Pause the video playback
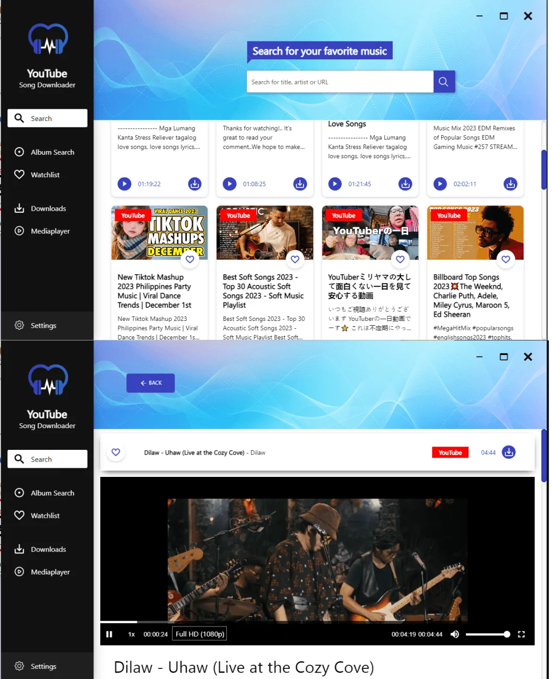552x679 pixels. point(109,634)
